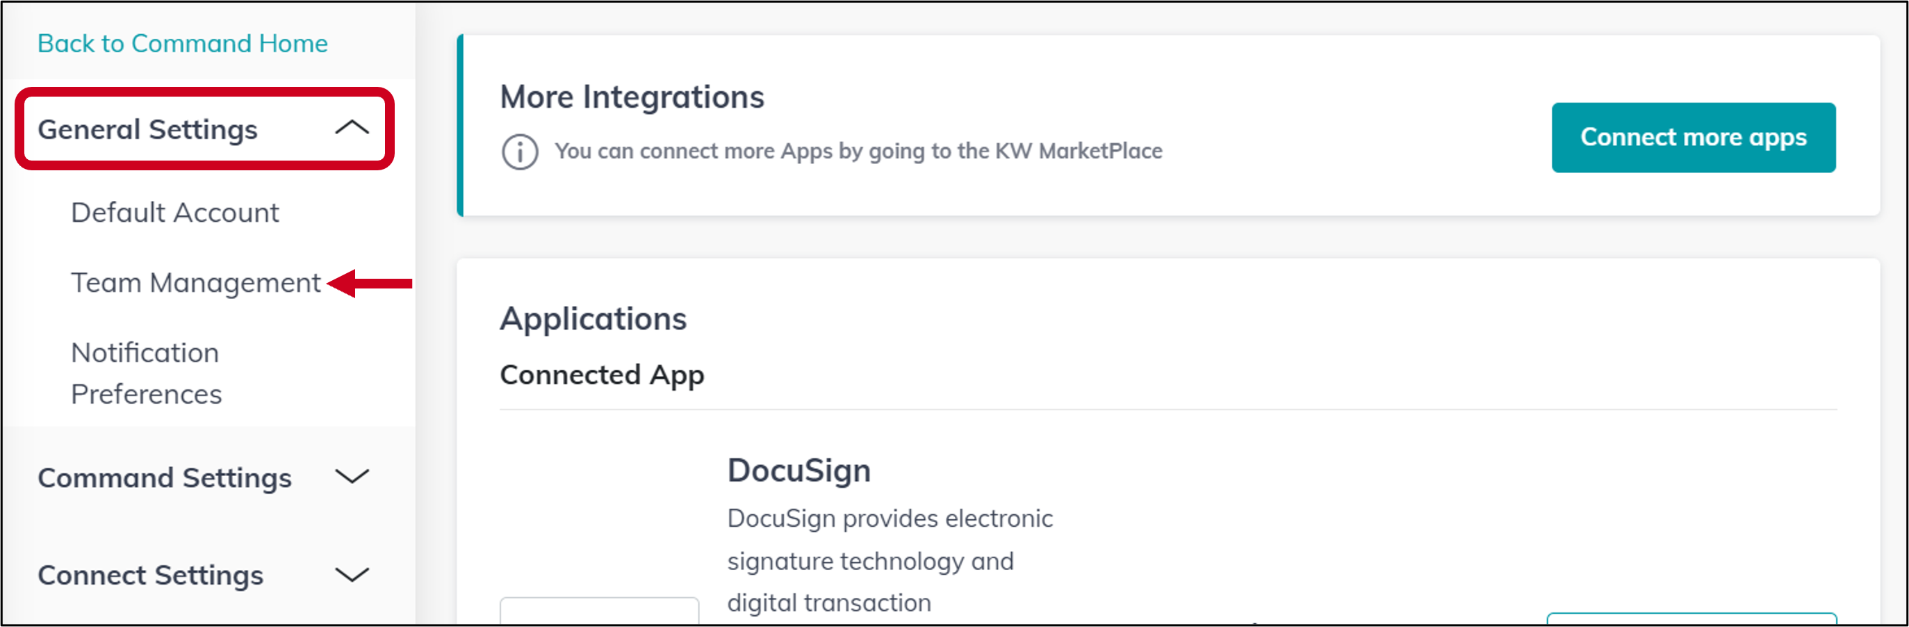
Task: Click the Applications section heading
Action: pos(593,318)
